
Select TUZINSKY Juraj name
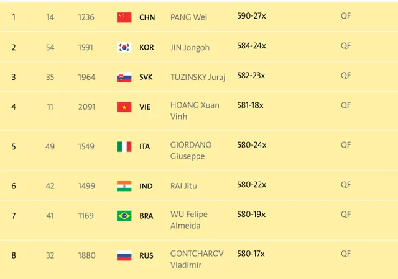pos(198,77)
